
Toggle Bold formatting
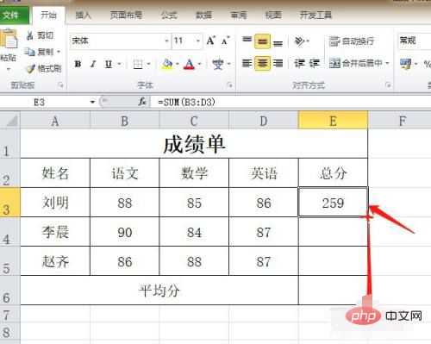click(x=78, y=64)
